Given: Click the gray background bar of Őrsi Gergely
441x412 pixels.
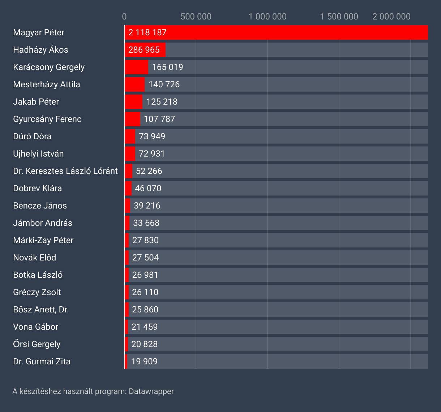Looking at the screenshot, I should 289,344.
